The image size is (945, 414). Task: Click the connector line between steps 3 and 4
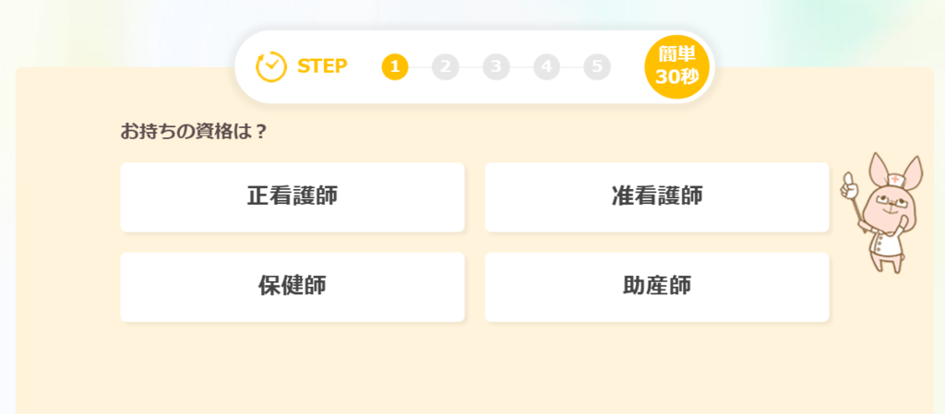pyautogui.click(x=521, y=66)
